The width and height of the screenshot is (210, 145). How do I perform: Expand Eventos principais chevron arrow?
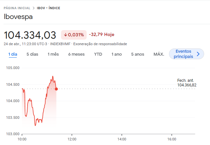tap(198, 54)
